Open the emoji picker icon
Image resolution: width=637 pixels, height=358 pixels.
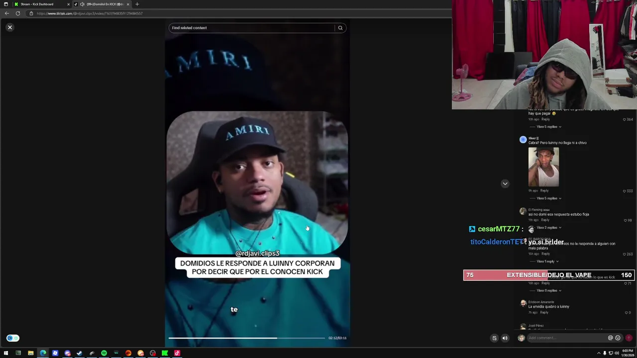(618, 338)
